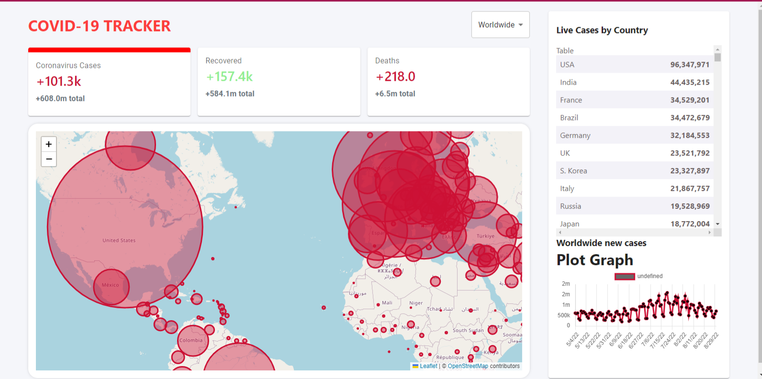Select the Coronavirus Cases card
Screen dimensions: 762x379
coord(109,82)
